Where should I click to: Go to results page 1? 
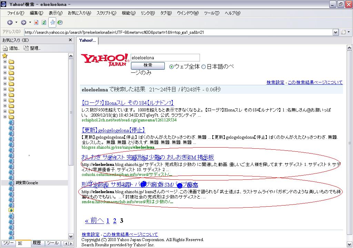point(108,221)
